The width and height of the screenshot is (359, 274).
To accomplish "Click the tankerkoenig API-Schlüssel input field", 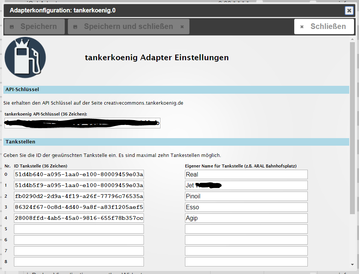I will click(x=82, y=123).
